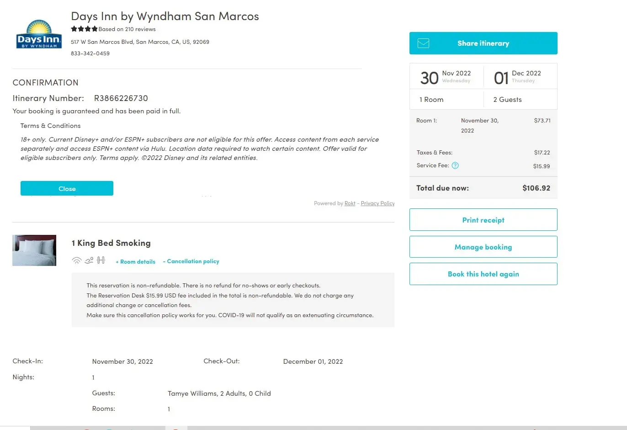Click the king bed room thumbnail
This screenshot has height=430, width=627.
(34, 250)
